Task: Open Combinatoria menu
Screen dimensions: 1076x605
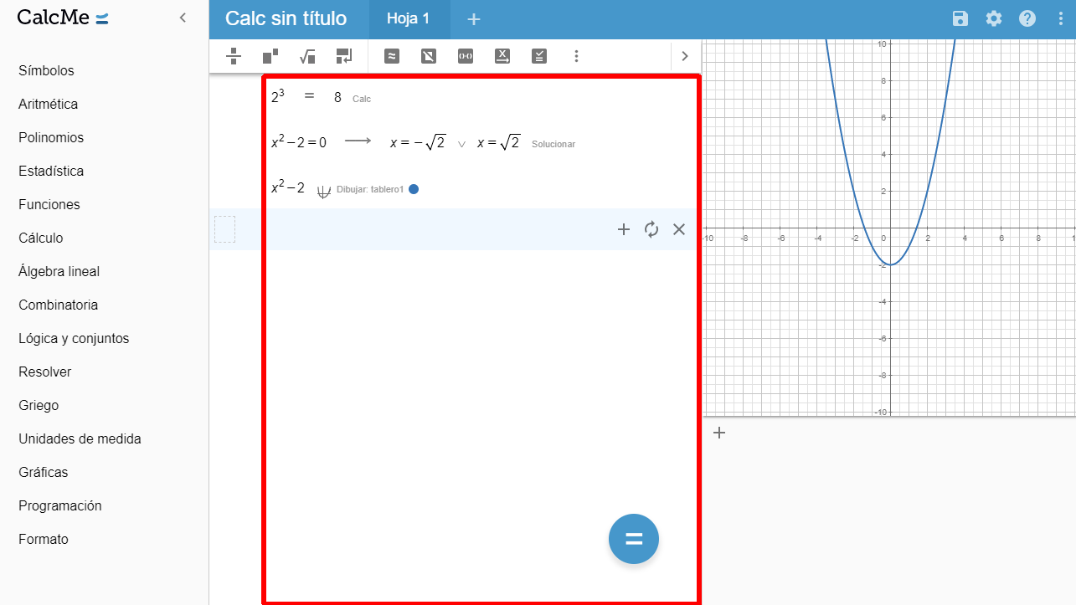Action: click(x=58, y=305)
